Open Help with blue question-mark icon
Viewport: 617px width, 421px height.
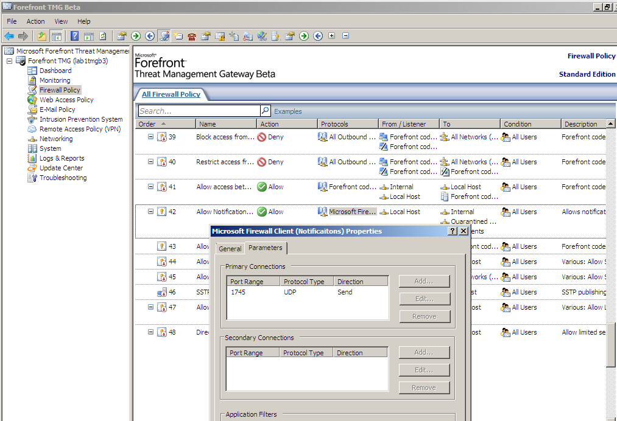click(75, 36)
